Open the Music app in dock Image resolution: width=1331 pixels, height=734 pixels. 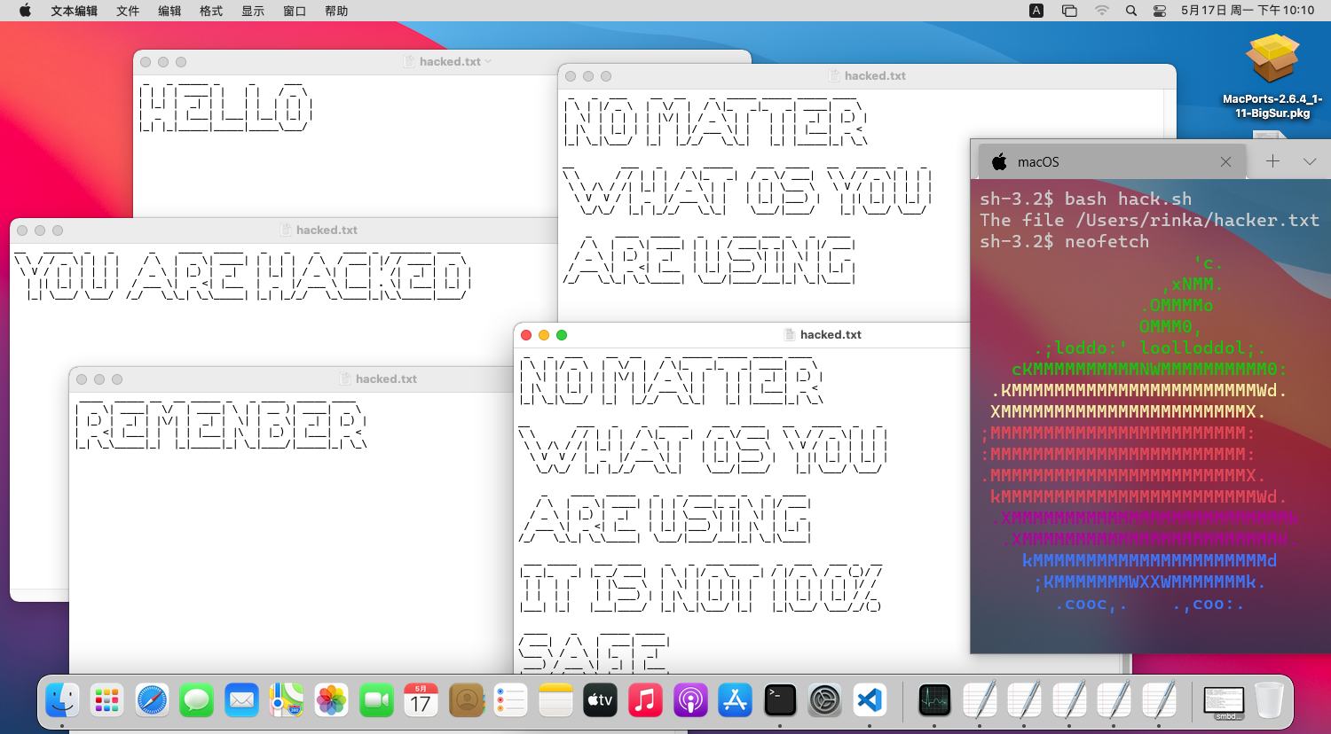[645, 700]
